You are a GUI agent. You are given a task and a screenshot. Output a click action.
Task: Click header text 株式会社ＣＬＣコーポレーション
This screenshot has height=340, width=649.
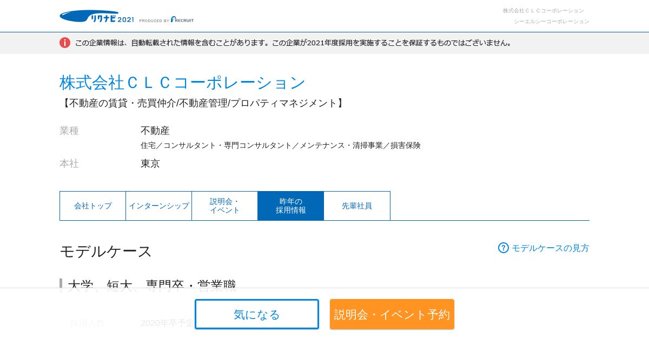point(544,10)
